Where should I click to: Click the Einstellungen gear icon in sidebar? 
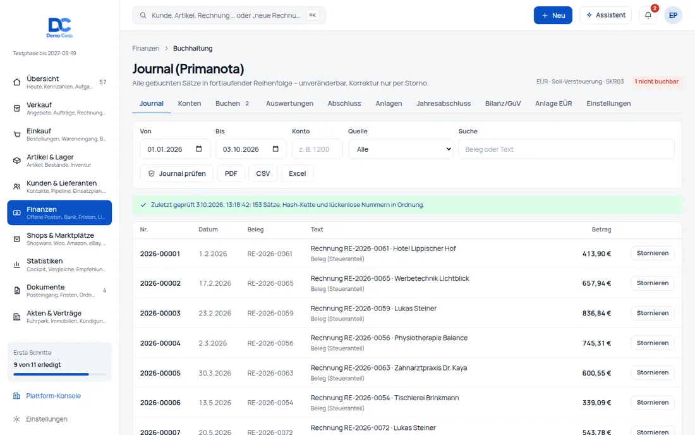coord(17,419)
